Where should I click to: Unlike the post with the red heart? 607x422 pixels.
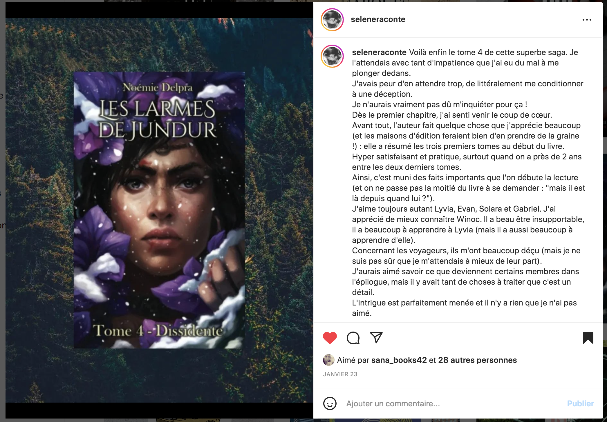(x=330, y=338)
